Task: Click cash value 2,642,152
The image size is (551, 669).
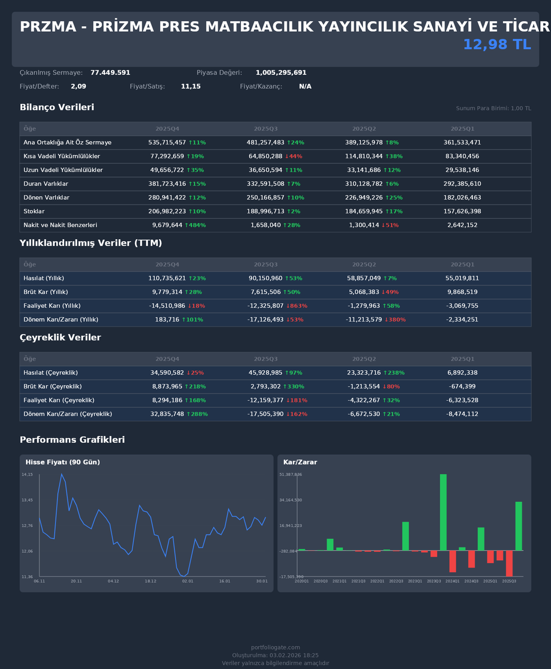Action: 462,225
